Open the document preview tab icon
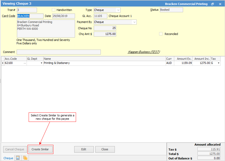 click(18, 158)
